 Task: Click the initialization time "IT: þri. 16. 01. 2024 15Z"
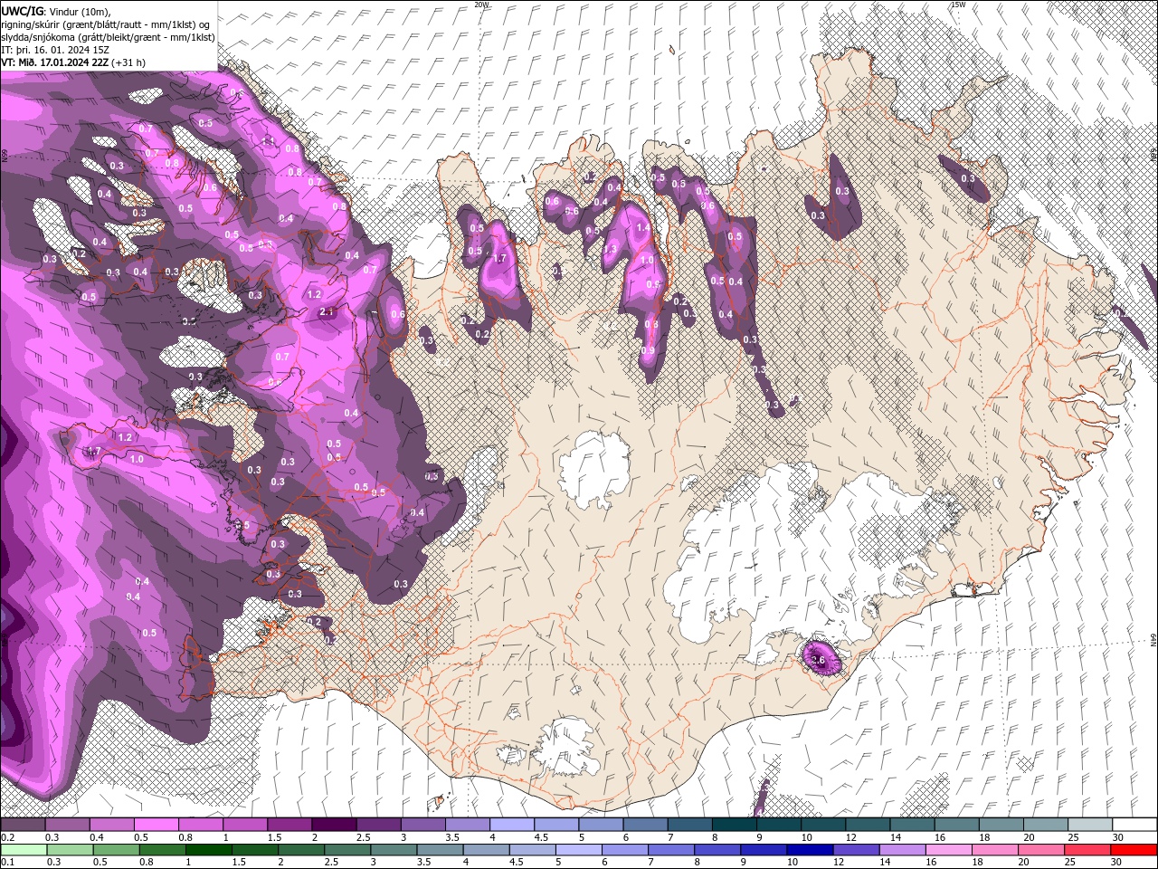[56, 50]
